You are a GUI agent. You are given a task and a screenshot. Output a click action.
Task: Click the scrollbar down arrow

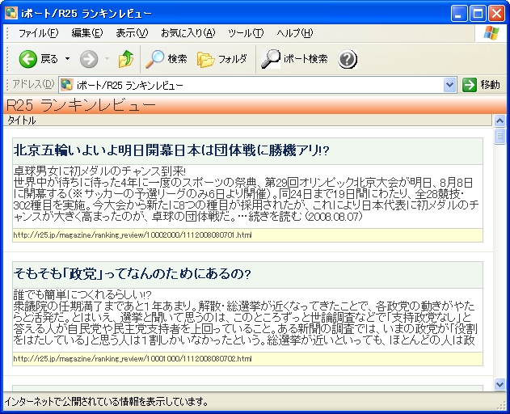[499, 384]
